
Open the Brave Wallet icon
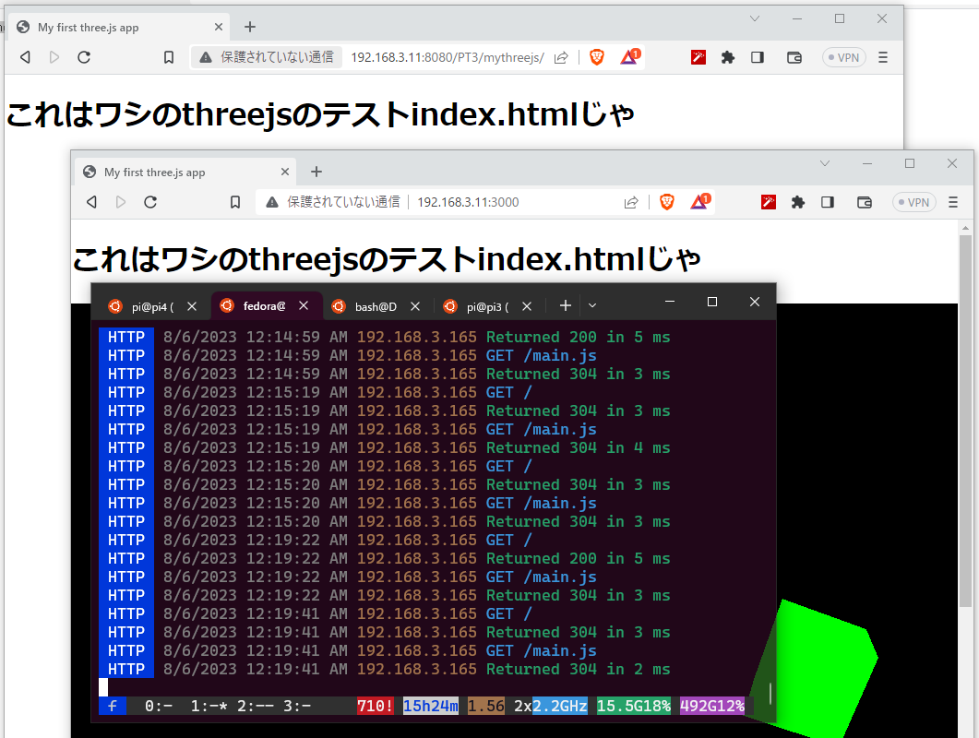coord(864,201)
